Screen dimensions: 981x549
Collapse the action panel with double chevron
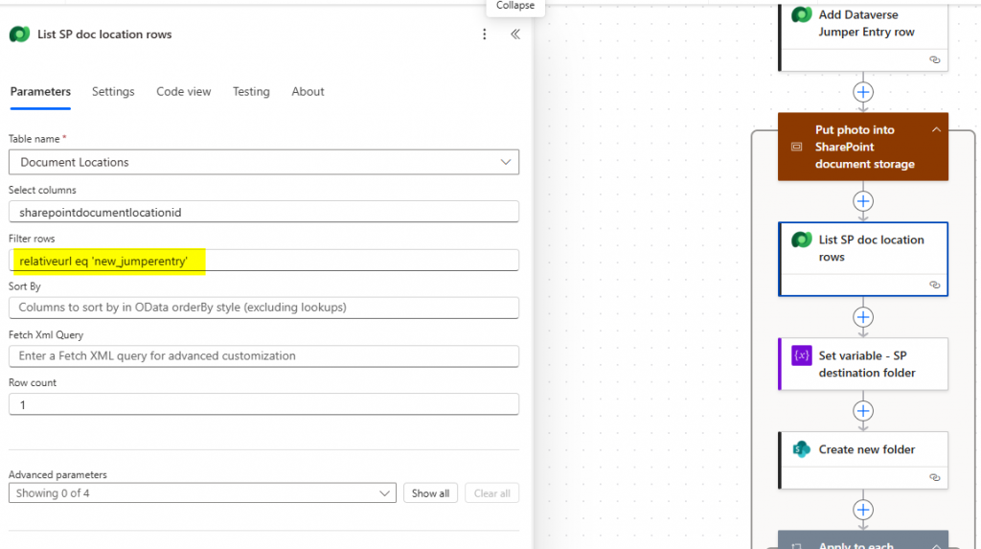tap(514, 34)
